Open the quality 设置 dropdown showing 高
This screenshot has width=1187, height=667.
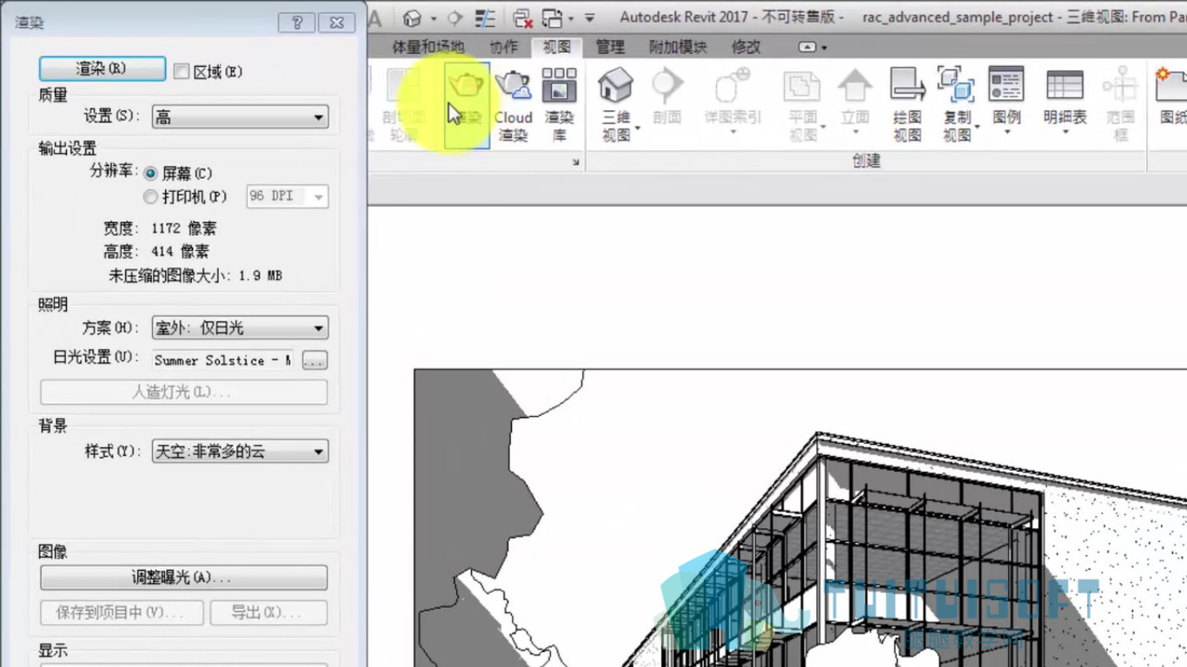240,117
